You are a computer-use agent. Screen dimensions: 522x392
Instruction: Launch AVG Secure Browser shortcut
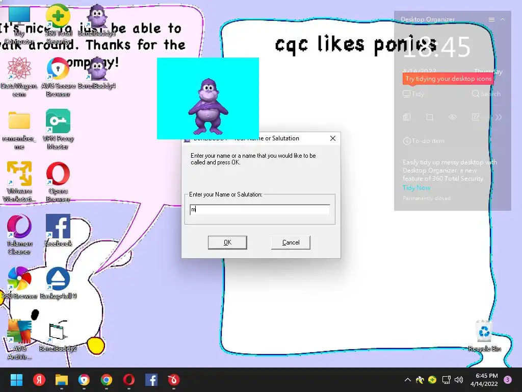point(58,77)
